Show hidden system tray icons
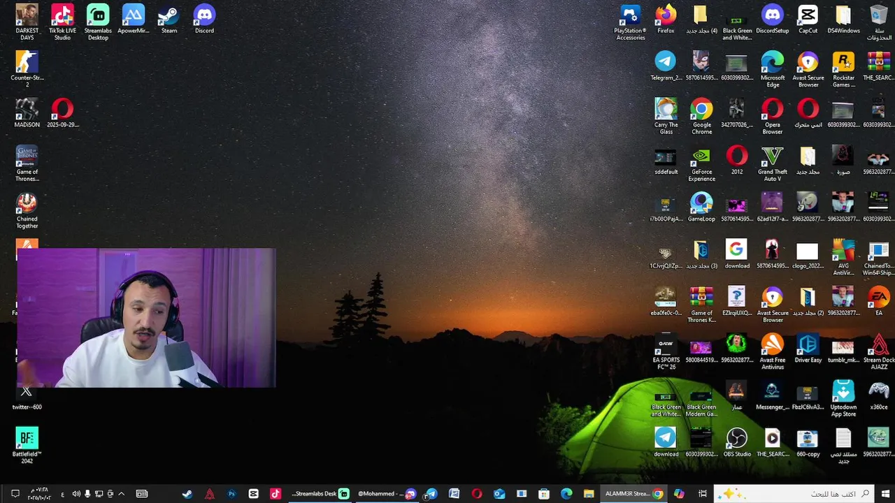895x503 pixels. pos(121,494)
